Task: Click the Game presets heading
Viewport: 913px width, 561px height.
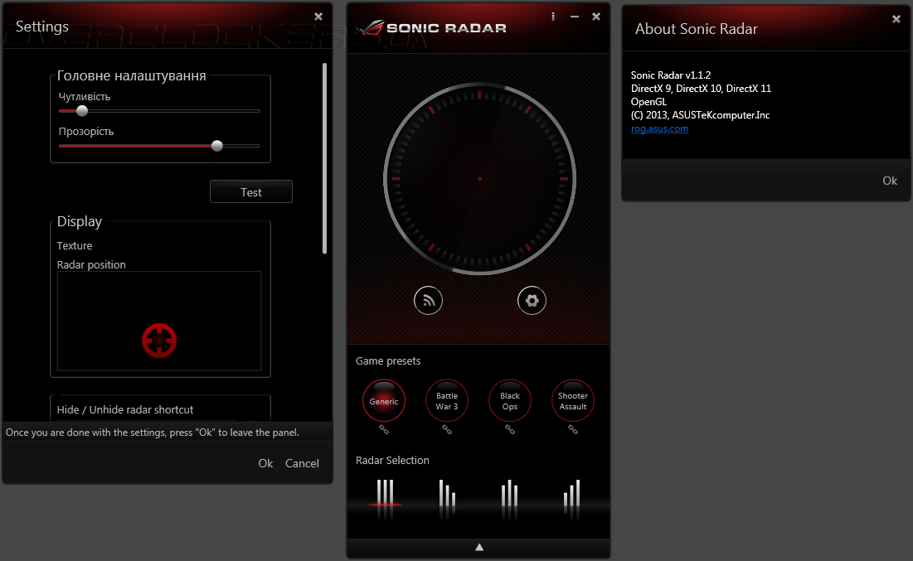Action: [388, 360]
